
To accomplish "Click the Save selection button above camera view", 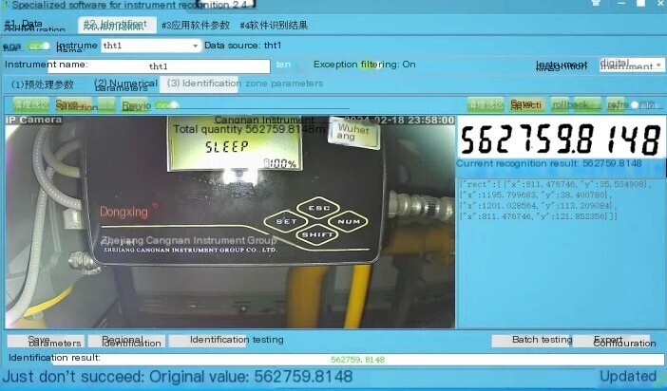I will (x=73, y=104).
